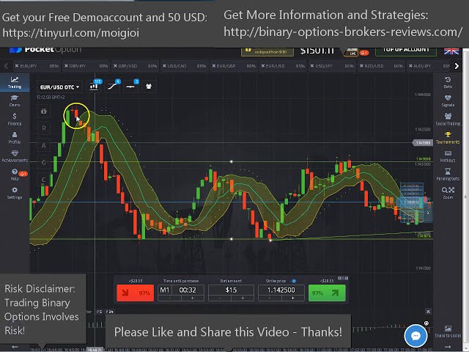Open chart type settings icon
The height and width of the screenshot is (352, 469).
(94, 87)
